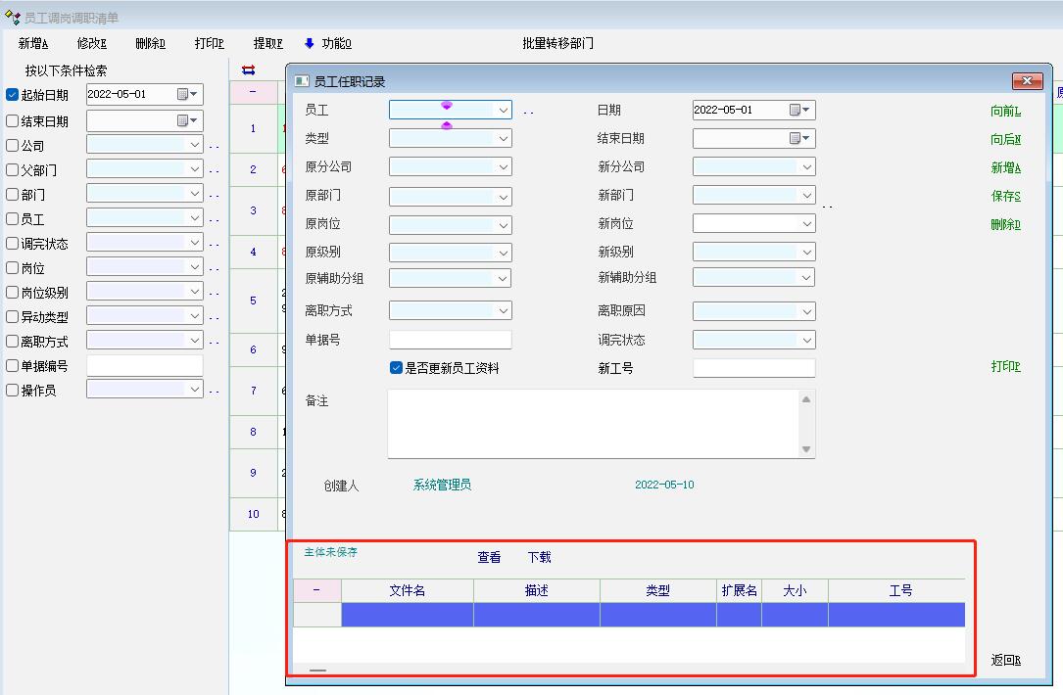Click 批量转移部门 in the toolbar
1063x695 pixels.
[557, 43]
